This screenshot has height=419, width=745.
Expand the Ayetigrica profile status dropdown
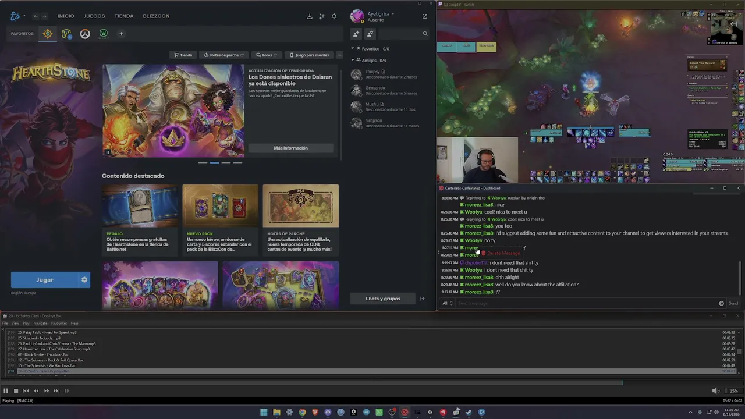pyautogui.click(x=381, y=13)
